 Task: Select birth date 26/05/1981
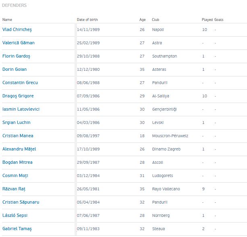88,189
